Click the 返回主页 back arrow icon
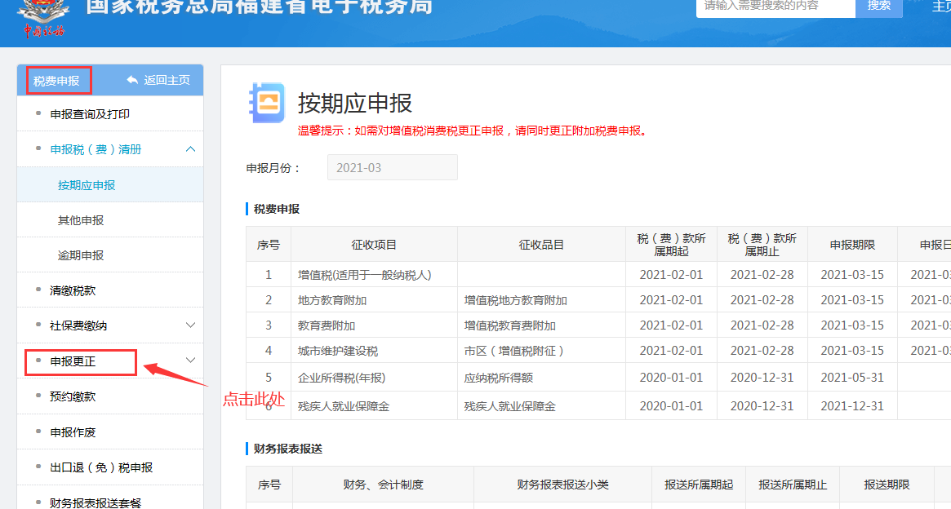The width and height of the screenshot is (951, 509). click(132, 80)
